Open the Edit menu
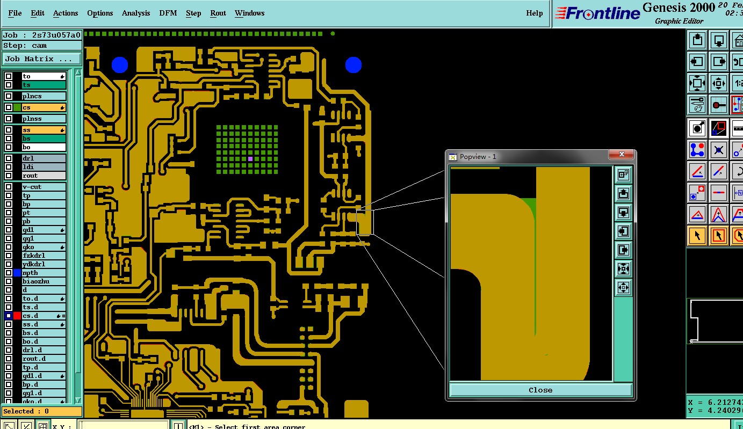743x429 pixels. (38, 13)
